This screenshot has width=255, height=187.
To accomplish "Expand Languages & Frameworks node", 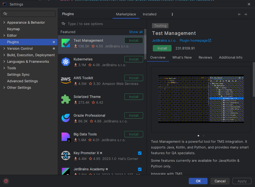I will tap(4, 61).
